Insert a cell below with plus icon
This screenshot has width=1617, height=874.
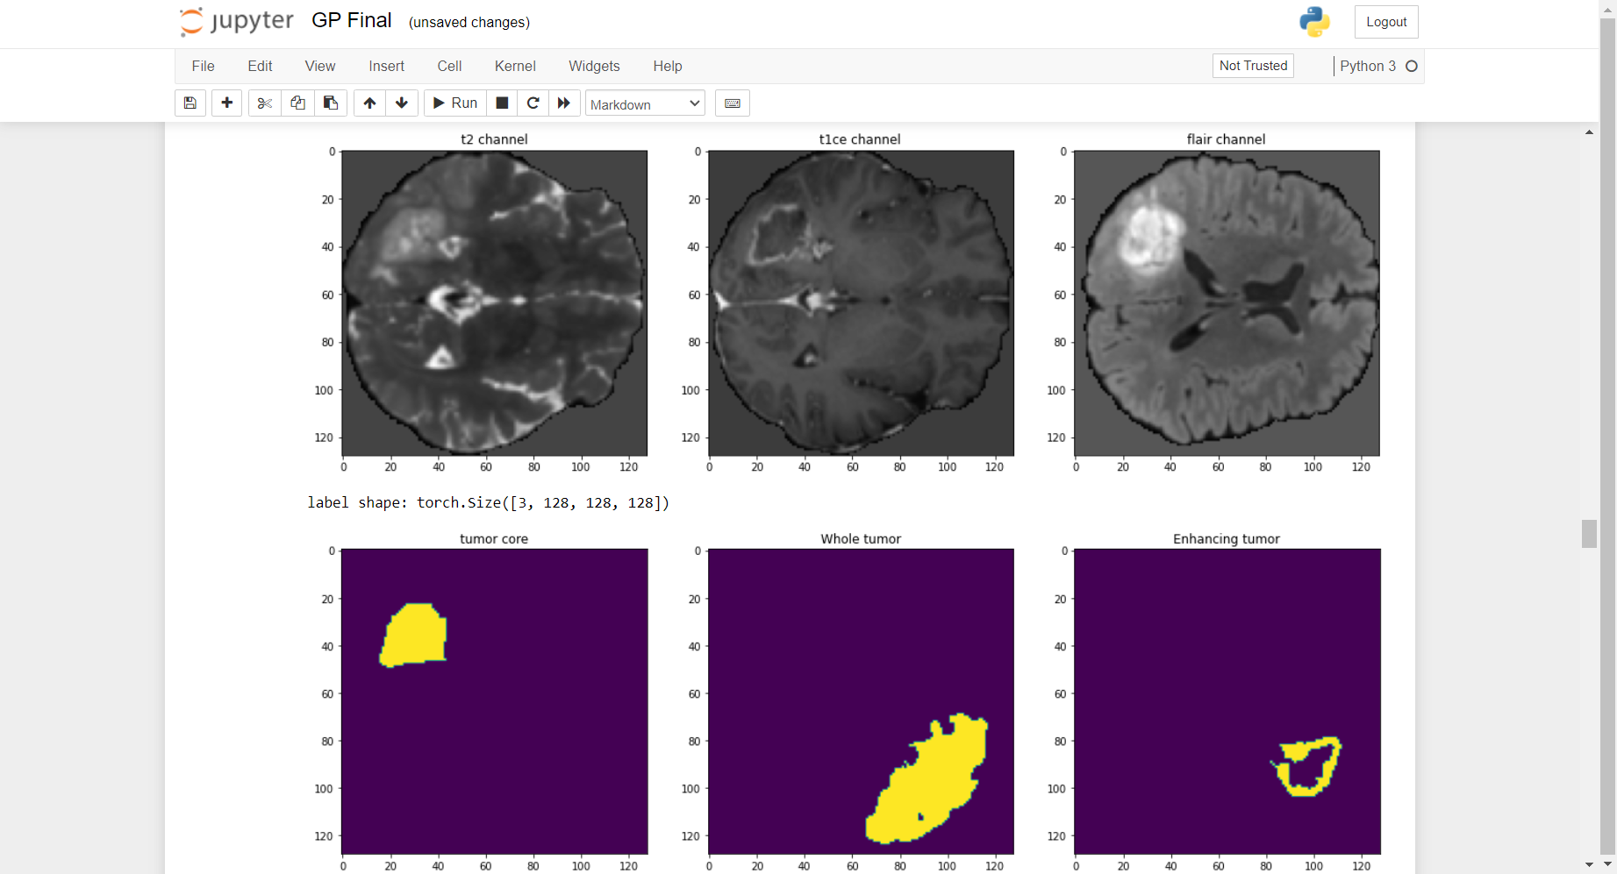[x=226, y=103]
